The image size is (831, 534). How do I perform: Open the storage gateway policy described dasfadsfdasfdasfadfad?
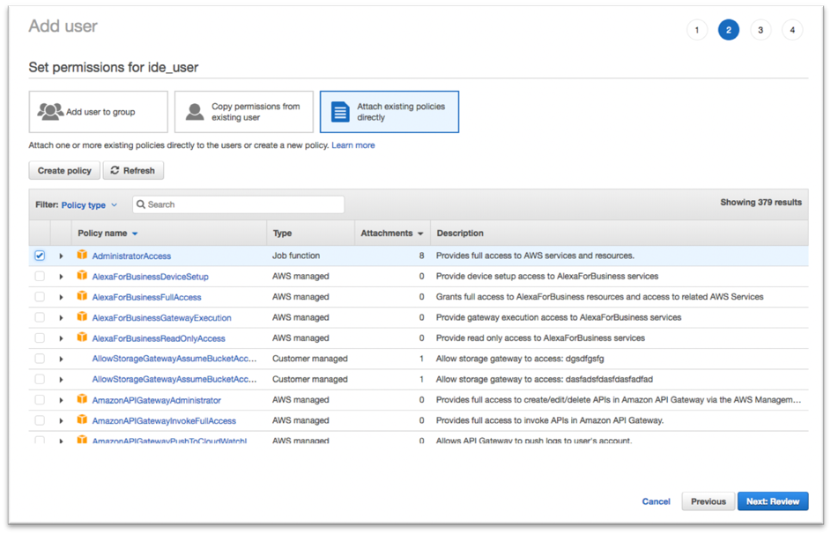pyautogui.click(x=174, y=379)
